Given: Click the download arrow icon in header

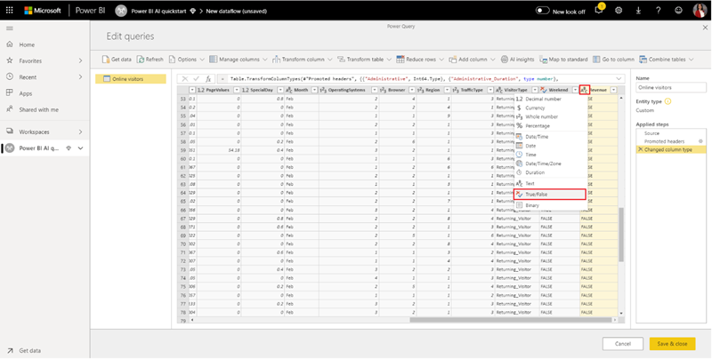Looking at the screenshot, I should point(640,10).
